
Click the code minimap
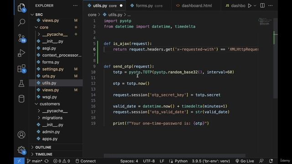(265, 22)
